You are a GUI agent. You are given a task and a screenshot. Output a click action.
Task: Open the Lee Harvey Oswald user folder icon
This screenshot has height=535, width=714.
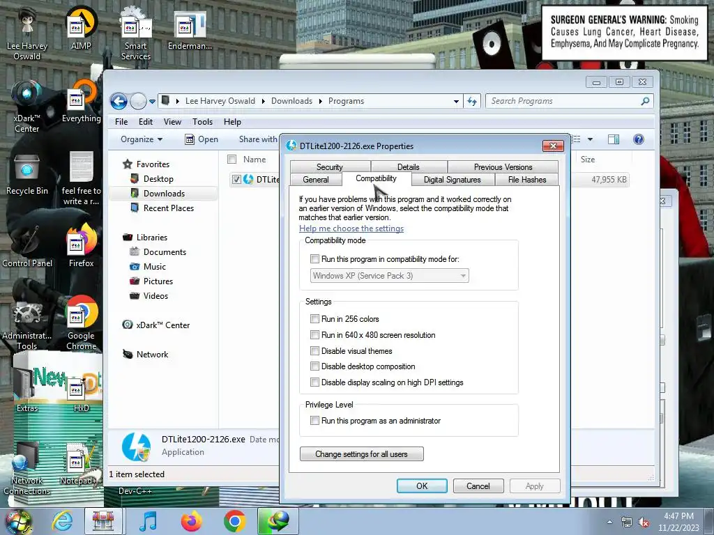coord(27,33)
